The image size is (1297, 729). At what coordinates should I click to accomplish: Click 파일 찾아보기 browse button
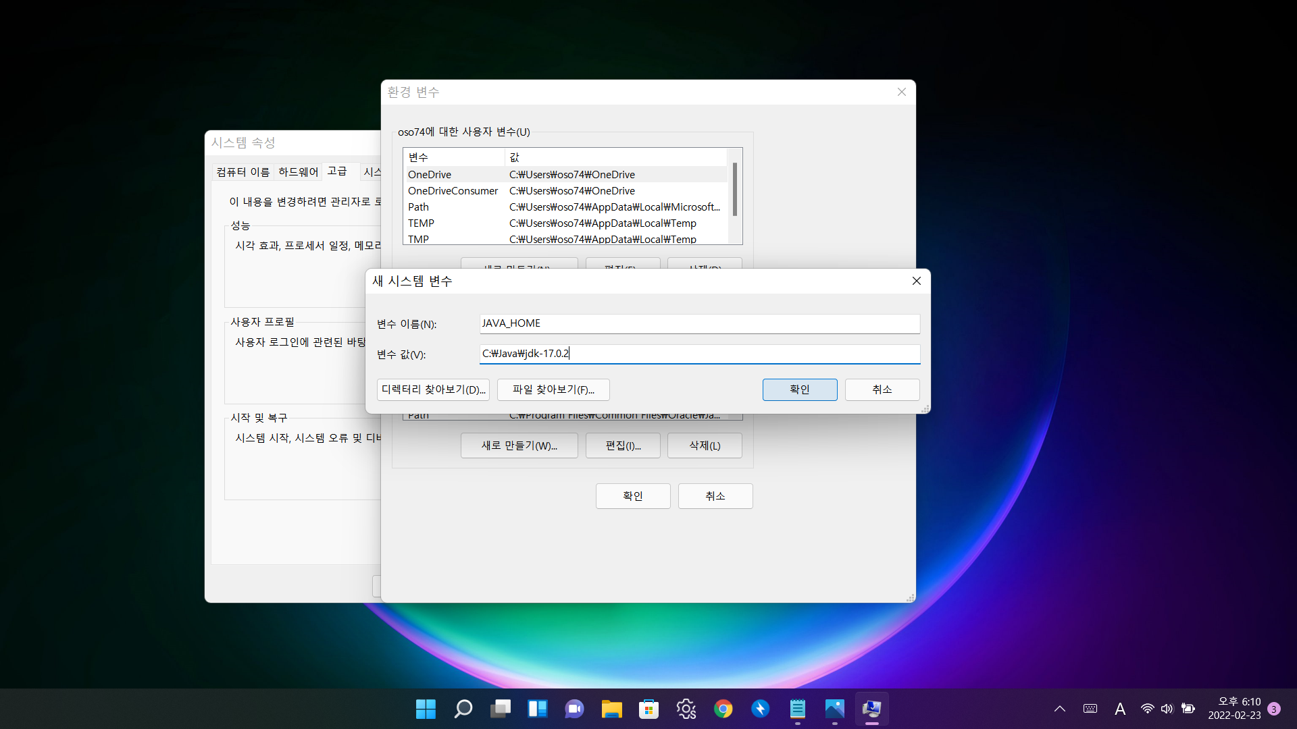coord(553,389)
